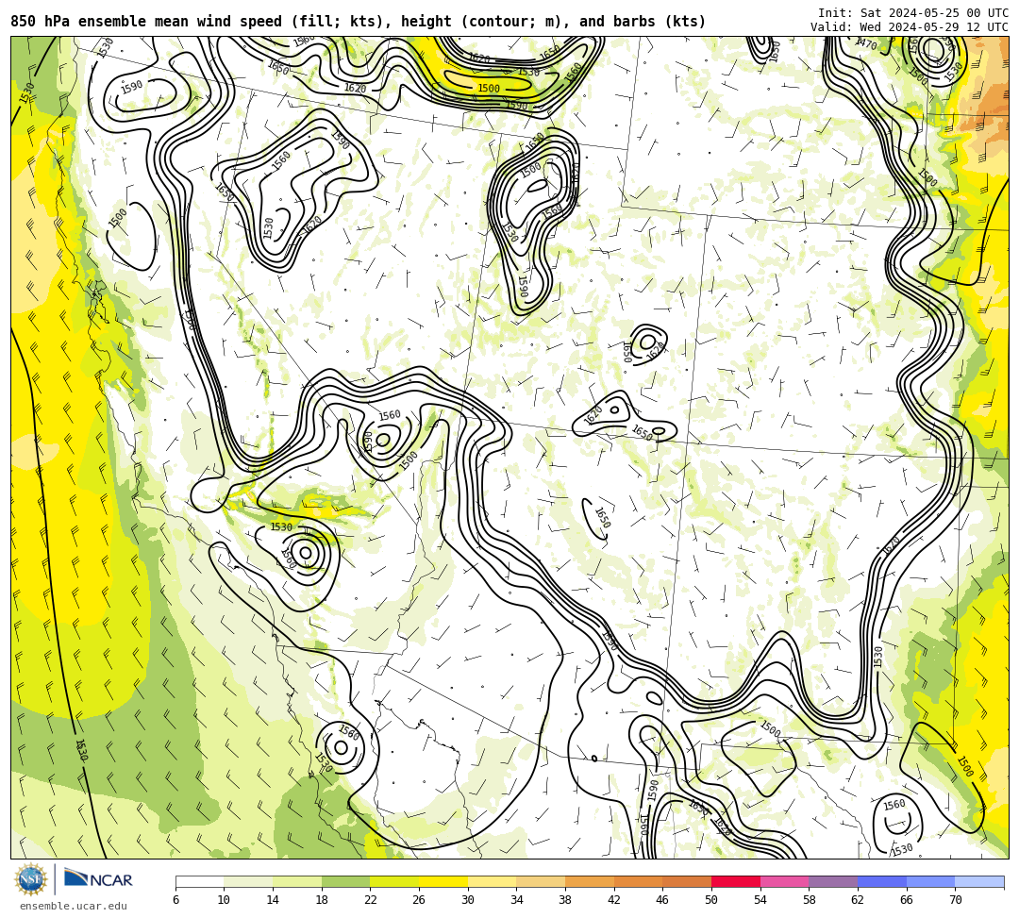Screen dimensions: 1019x918
Task: Click the 850 hPa ensemble mean title
Action: [359, 22]
